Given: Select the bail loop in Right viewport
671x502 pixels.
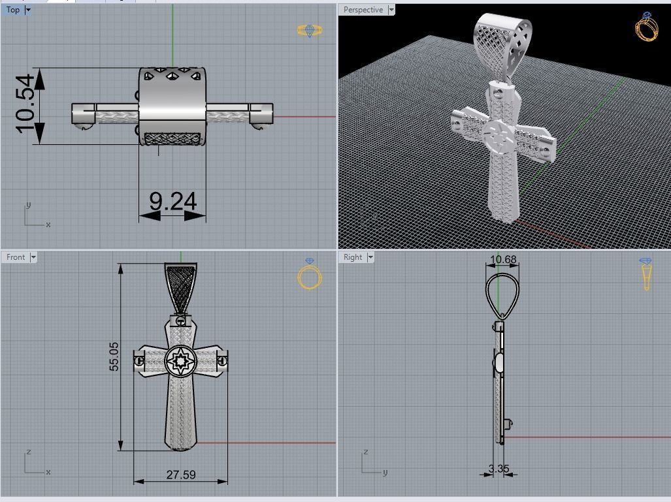Looking at the screenshot, I should coord(502,297).
